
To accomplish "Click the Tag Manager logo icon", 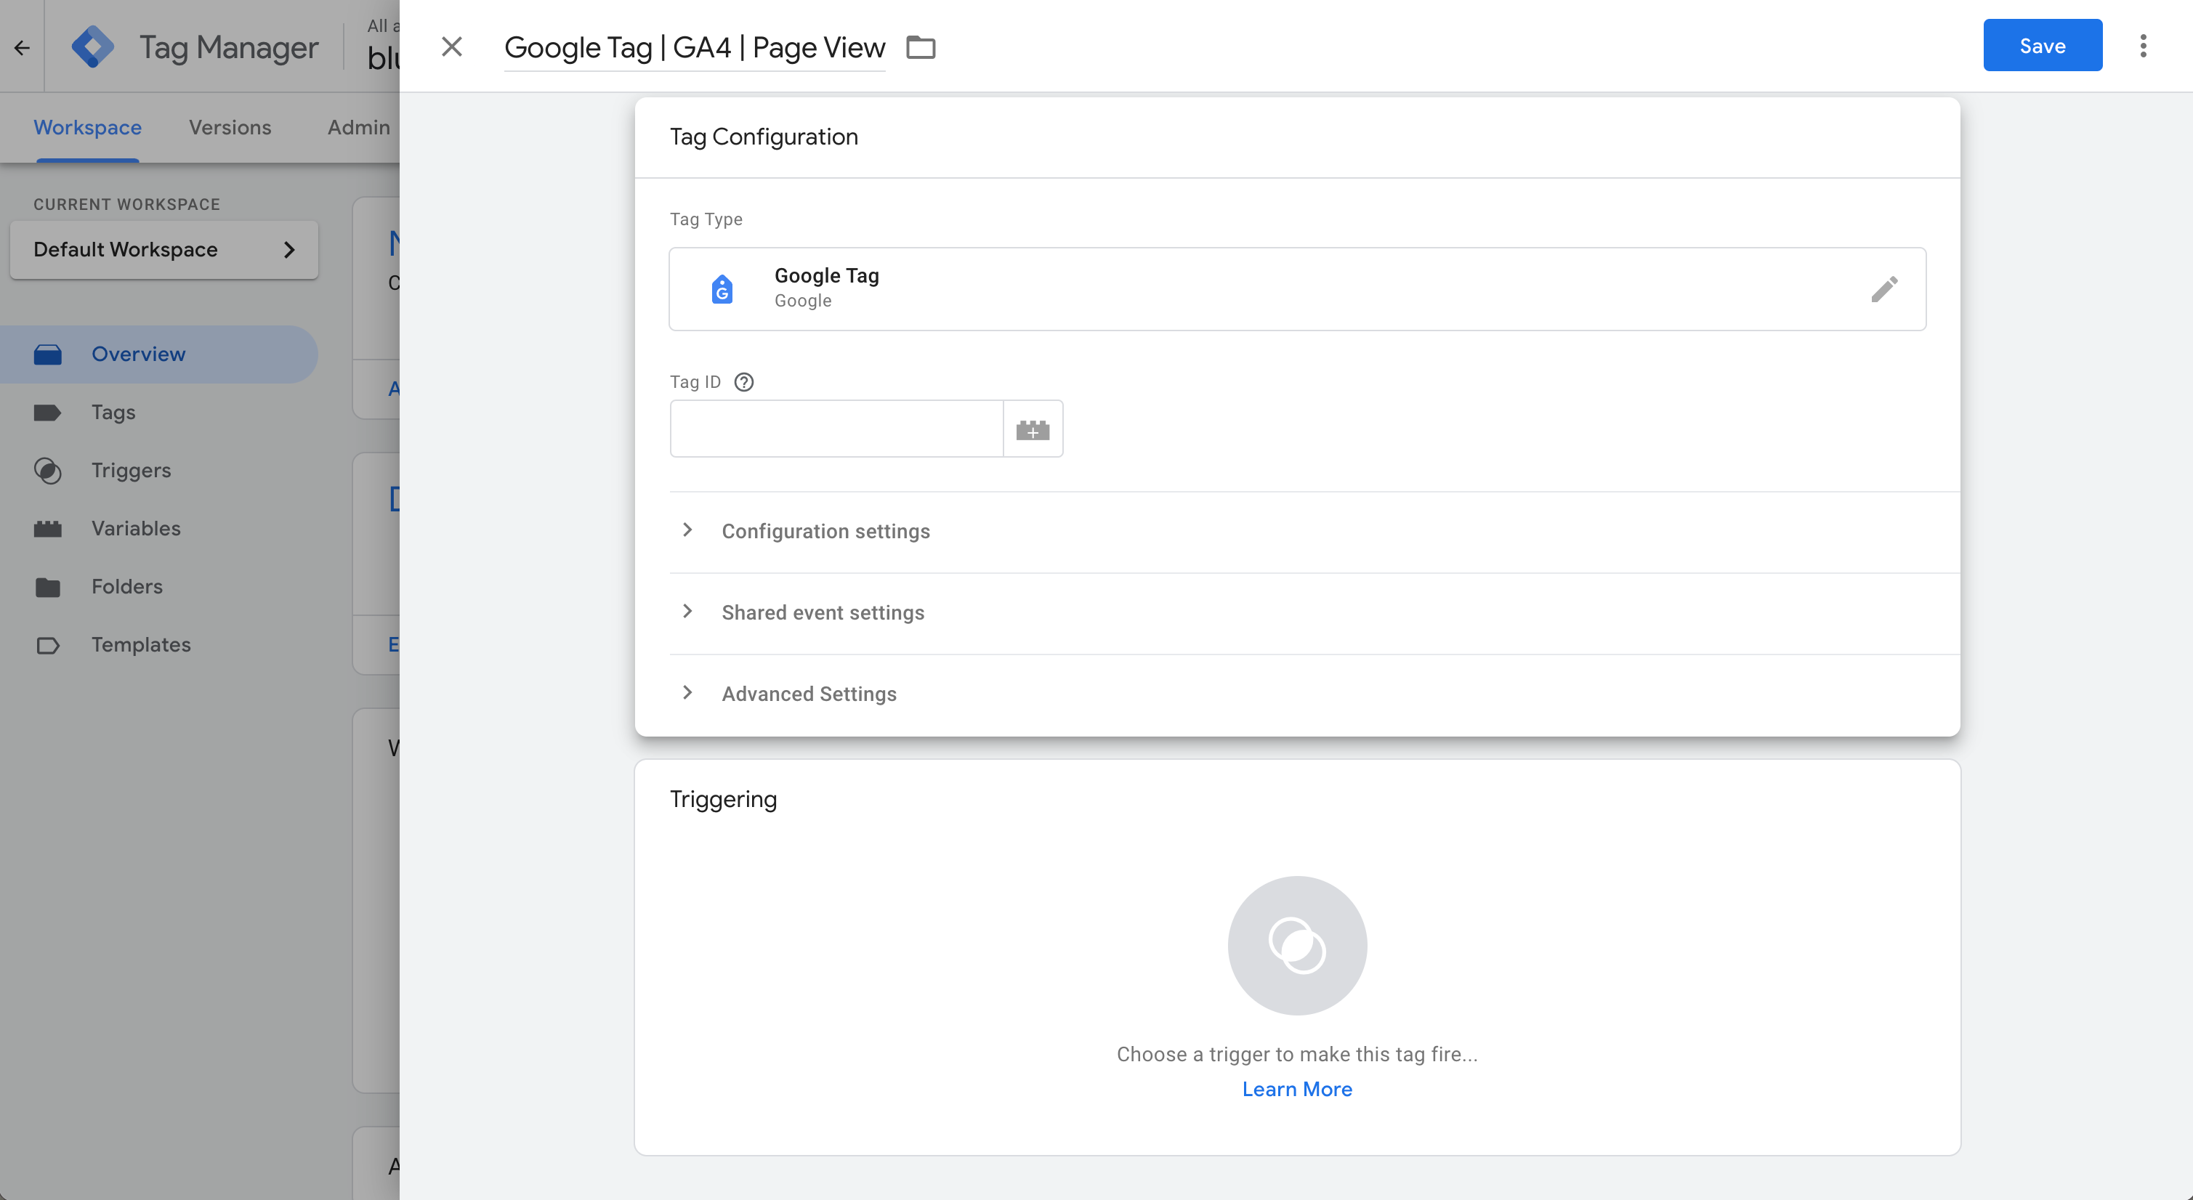I will pos(93,46).
